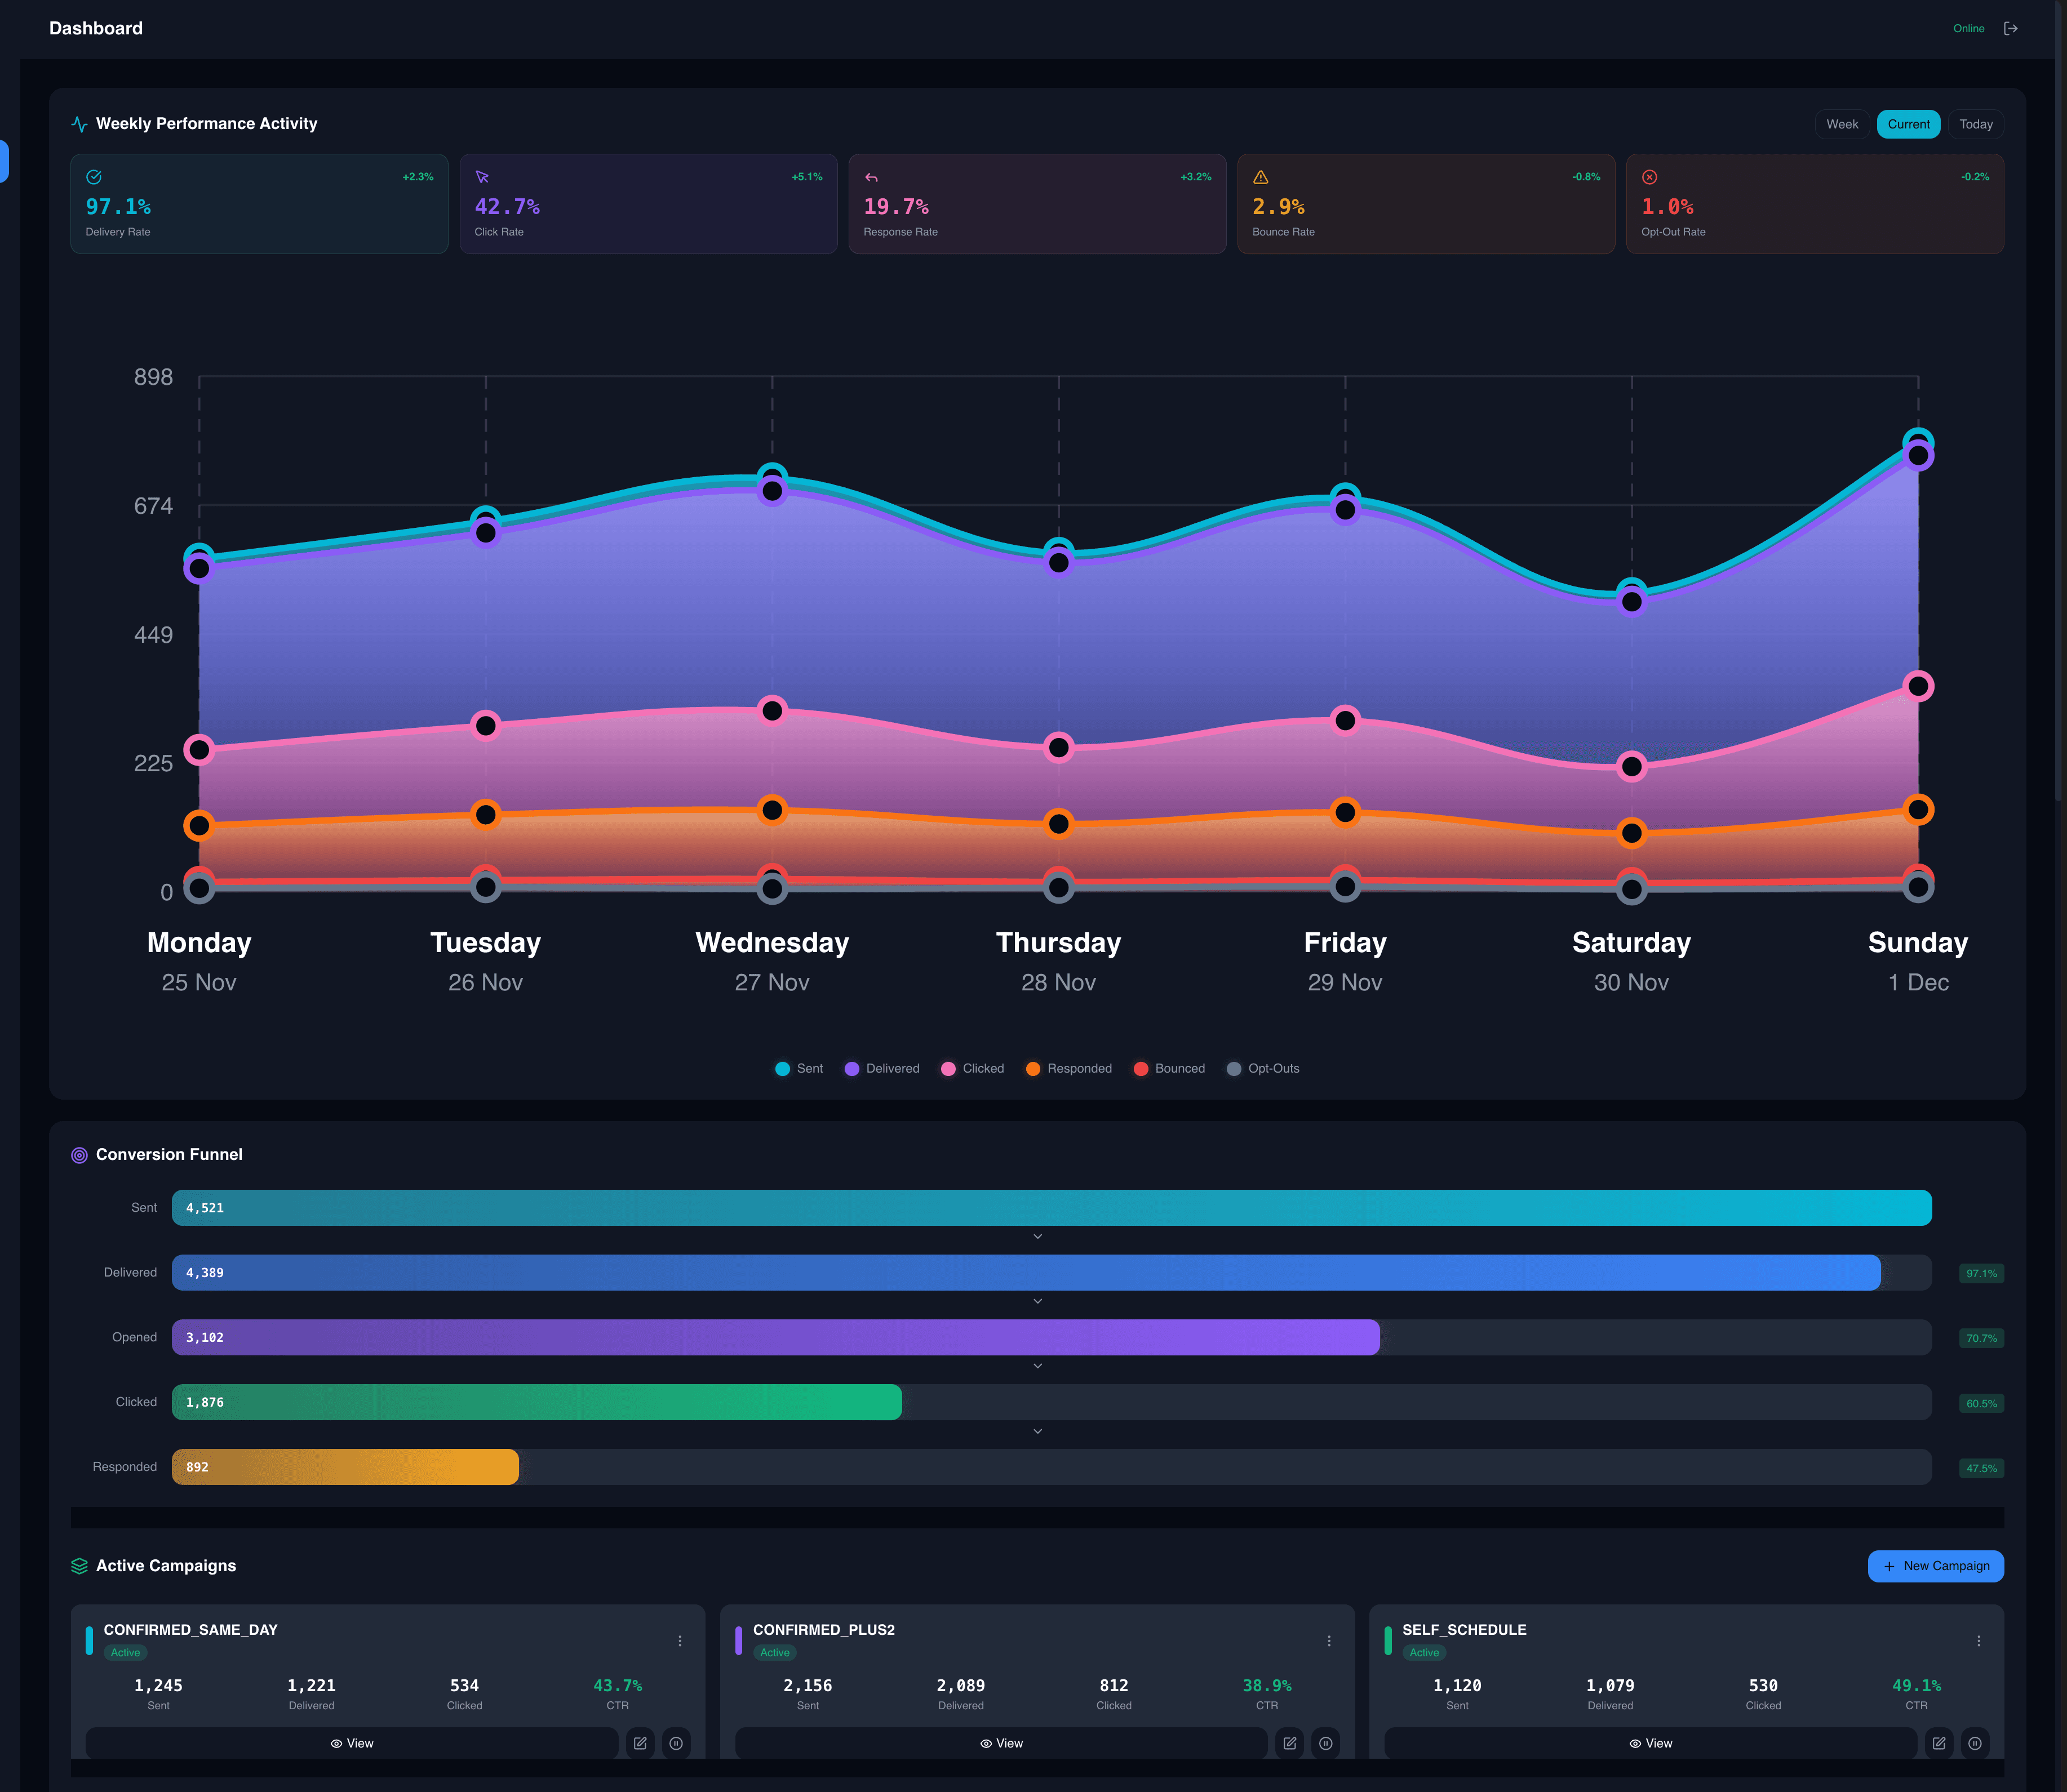Click the blue side tab at left edge
2067x1792 pixels.
4,161
